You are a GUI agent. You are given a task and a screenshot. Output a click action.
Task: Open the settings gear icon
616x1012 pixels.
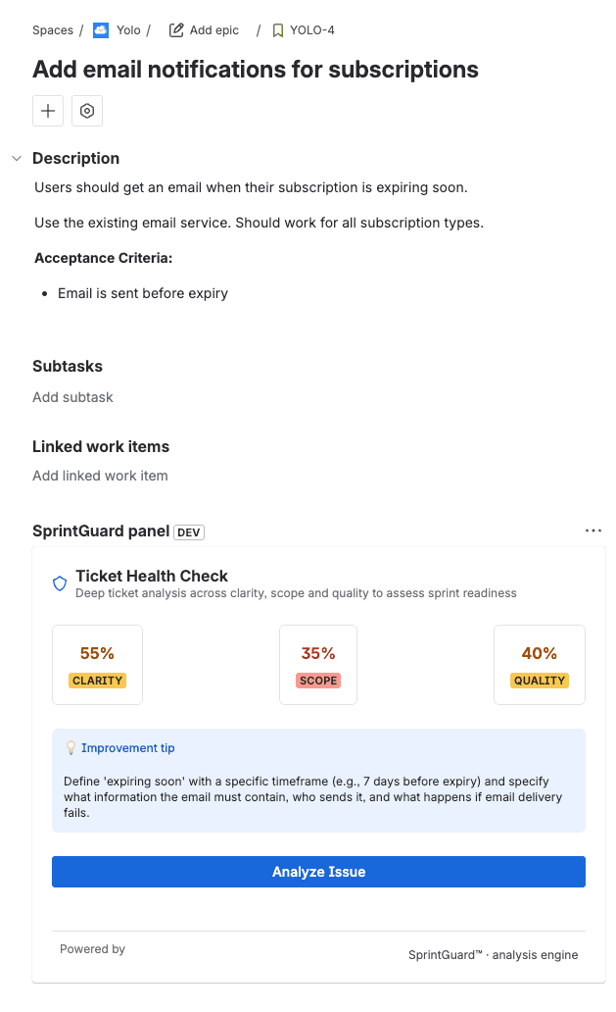click(x=87, y=110)
